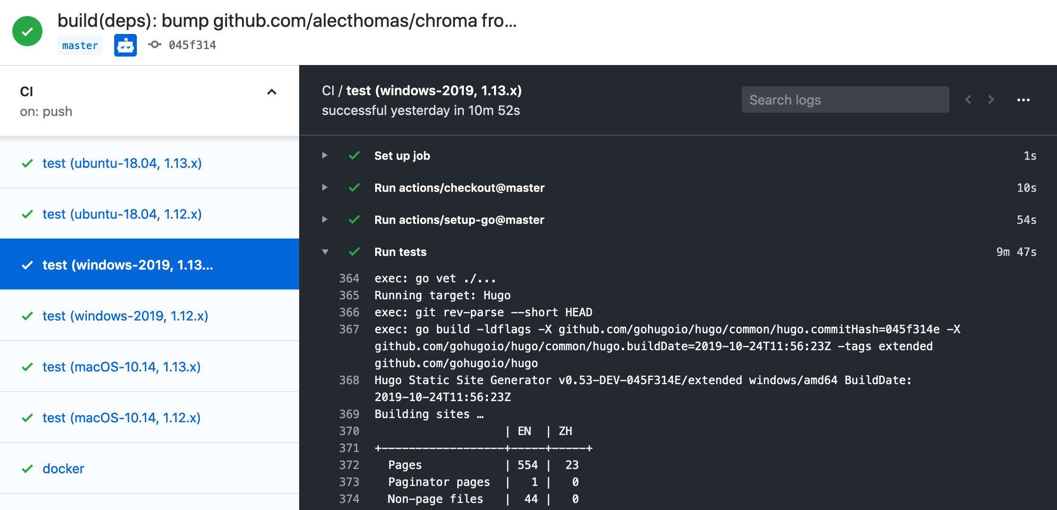The image size is (1057, 510).
Task: Click the green success status icon in header
Action: click(x=27, y=31)
